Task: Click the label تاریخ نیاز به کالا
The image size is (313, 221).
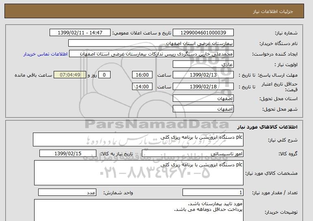Action: [x=117, y=154]
